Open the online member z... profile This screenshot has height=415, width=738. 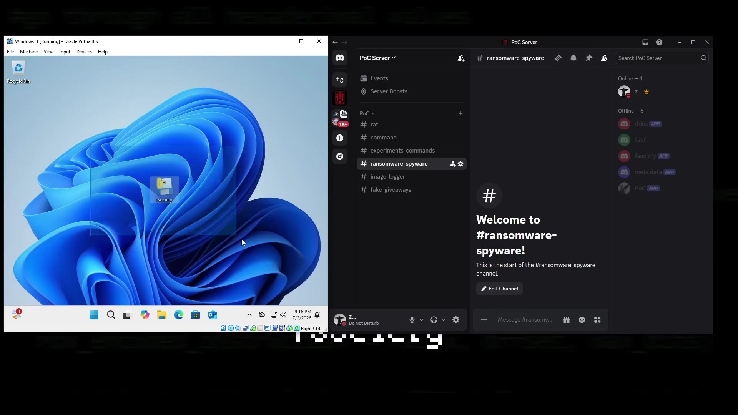pyautogui.click(x=663, y=92)
